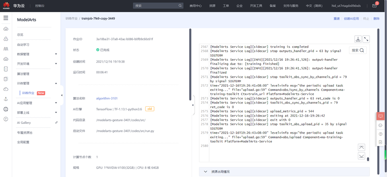
Task: Open 支持与服务 in top bar
Action: [x=291, y=6]
